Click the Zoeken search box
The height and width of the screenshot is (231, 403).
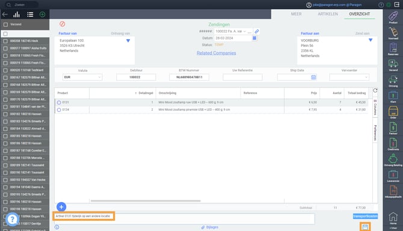pos(22,5)
